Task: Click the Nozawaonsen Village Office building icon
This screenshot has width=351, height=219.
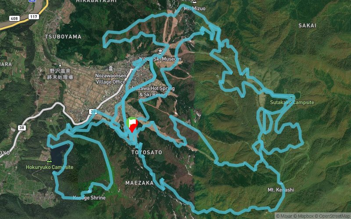Action: coord(111,68)
